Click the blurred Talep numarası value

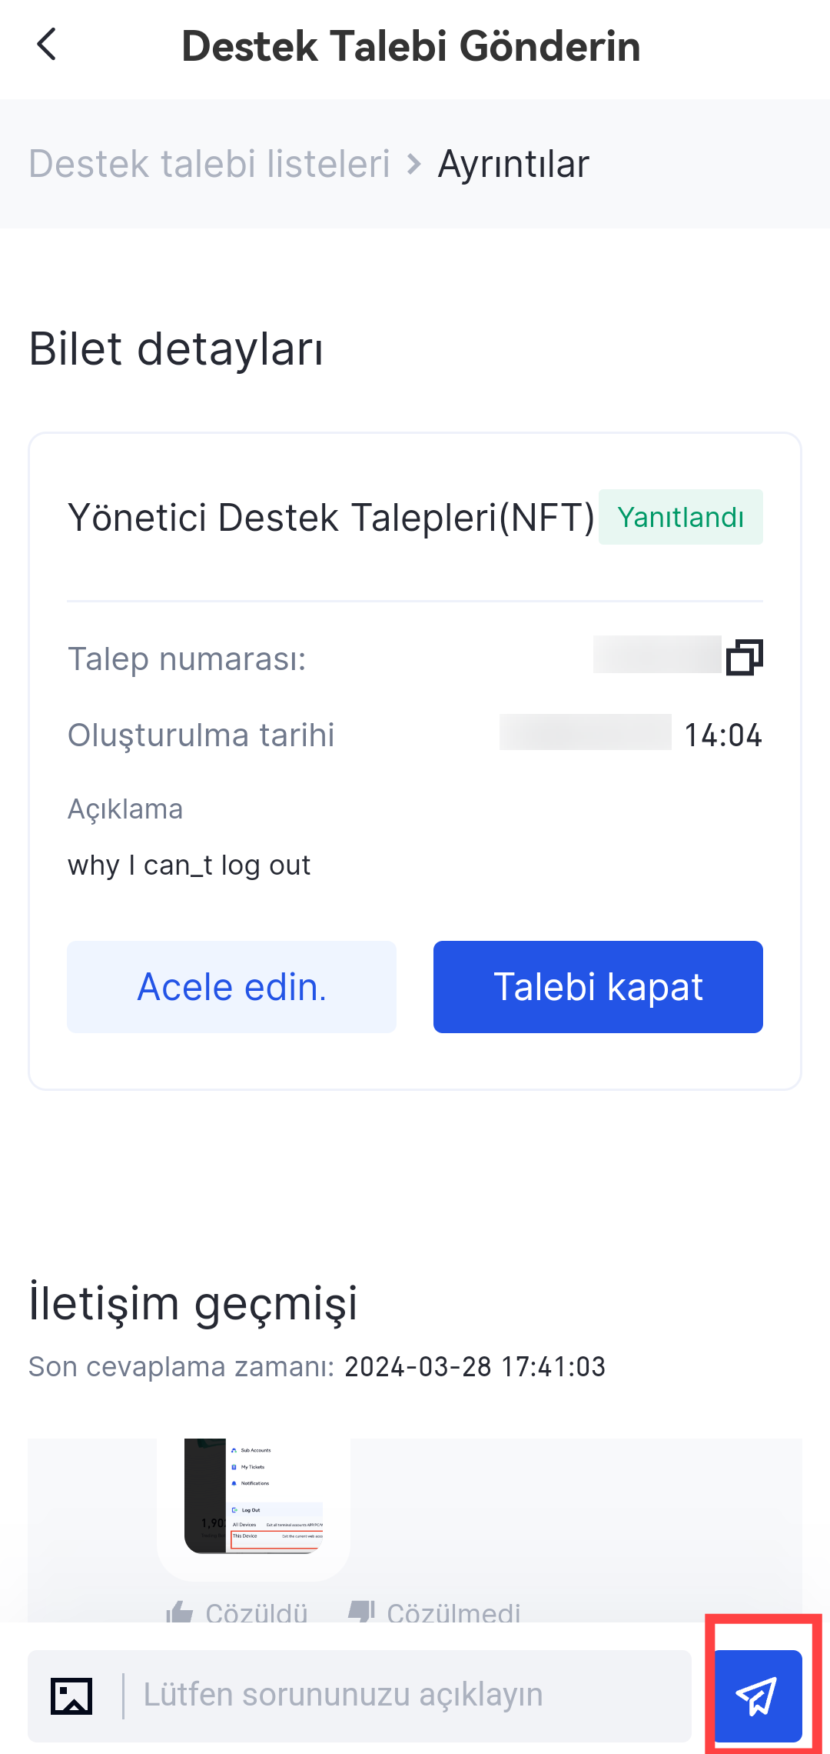pyautogui.click(x=657, y=655)
